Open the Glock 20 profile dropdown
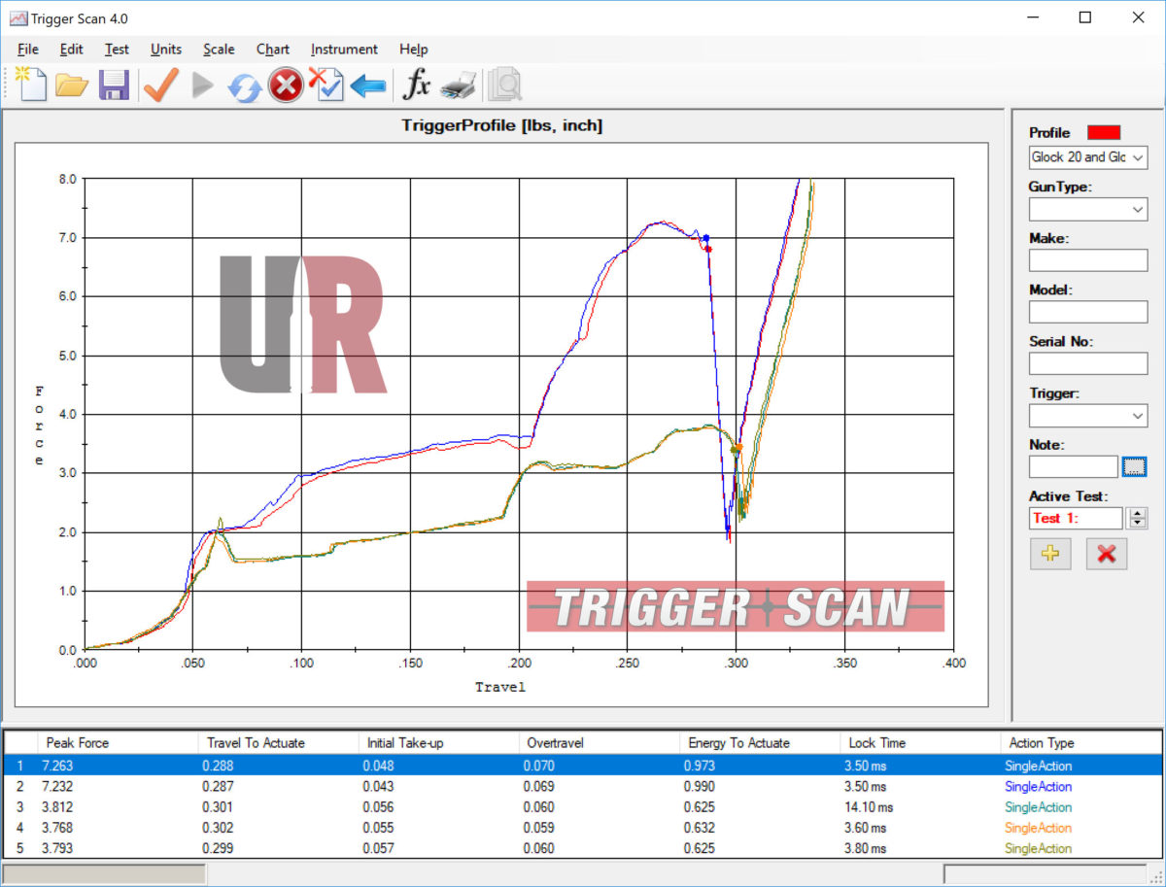This screenshot has width=1166, height=887. (x=1138, y=157)
